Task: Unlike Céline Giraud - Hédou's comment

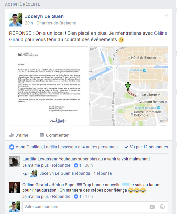Action: (35, 196)
